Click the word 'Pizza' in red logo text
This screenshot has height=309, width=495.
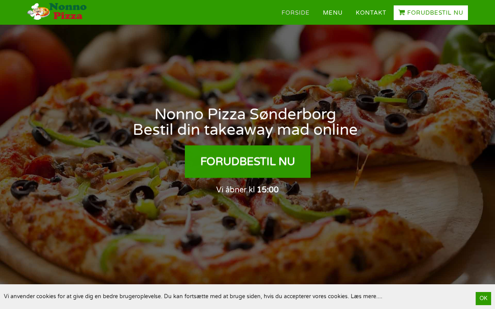68,15
